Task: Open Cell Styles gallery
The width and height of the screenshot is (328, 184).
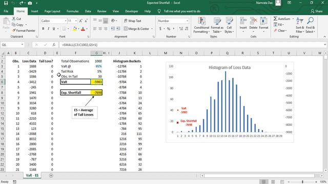Action: (229, 25)
